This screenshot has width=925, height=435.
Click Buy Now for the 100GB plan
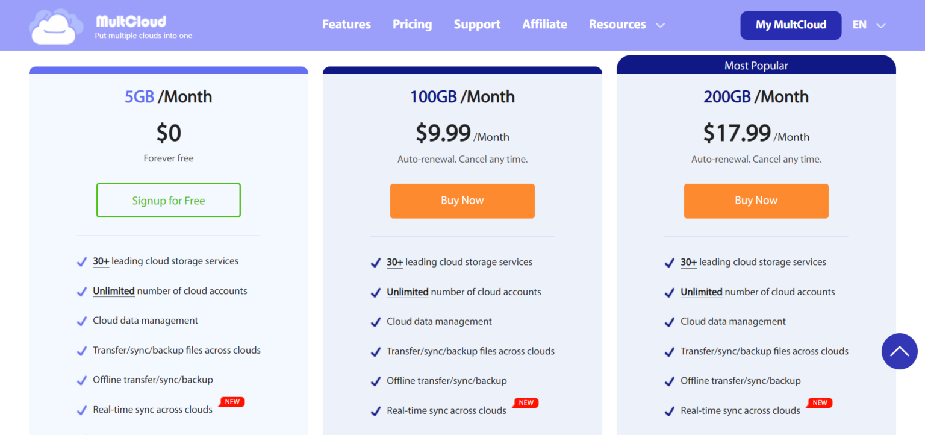pos(462,201)
